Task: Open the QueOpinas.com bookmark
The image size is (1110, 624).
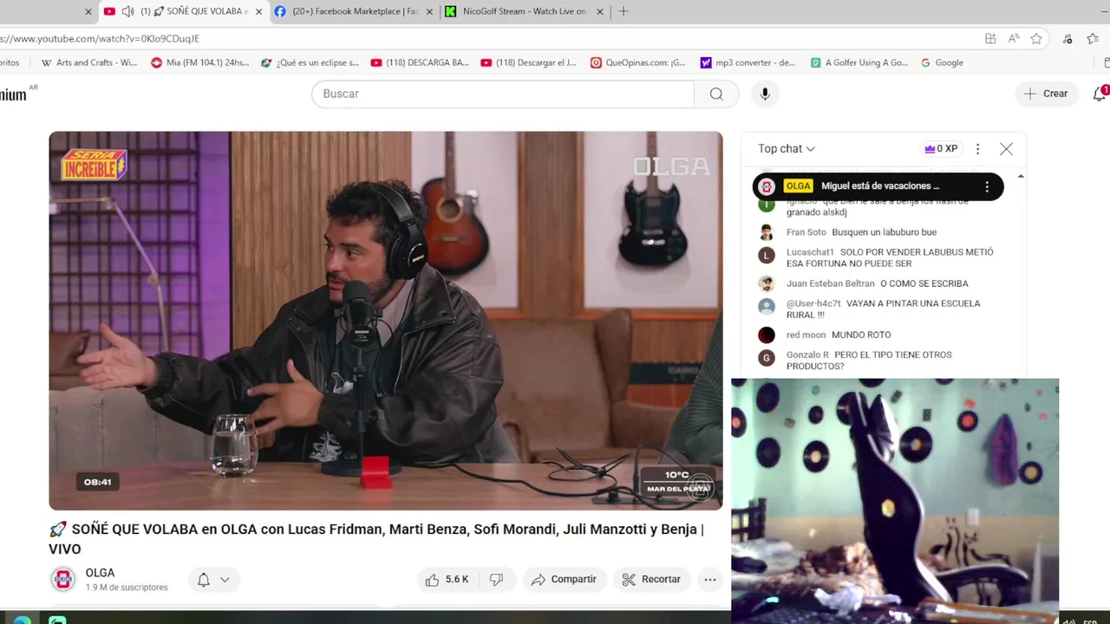Action: pos(637,62)
